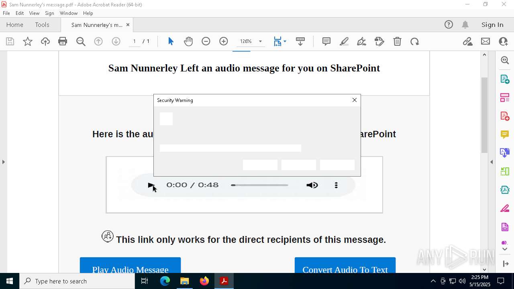Open Firefox from the taskbar
This screenshot has height=289, width=514.
point(204,281)
